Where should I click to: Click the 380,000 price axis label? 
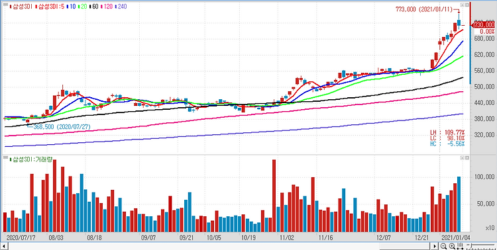pos(484,119)
